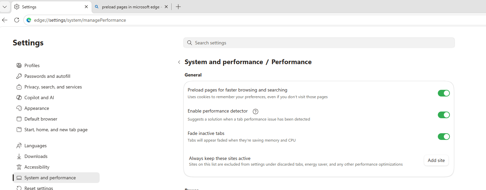Click the Downloads arrow icon
The width and height of the screenshot is (486, 190).
tap(19, 156)
